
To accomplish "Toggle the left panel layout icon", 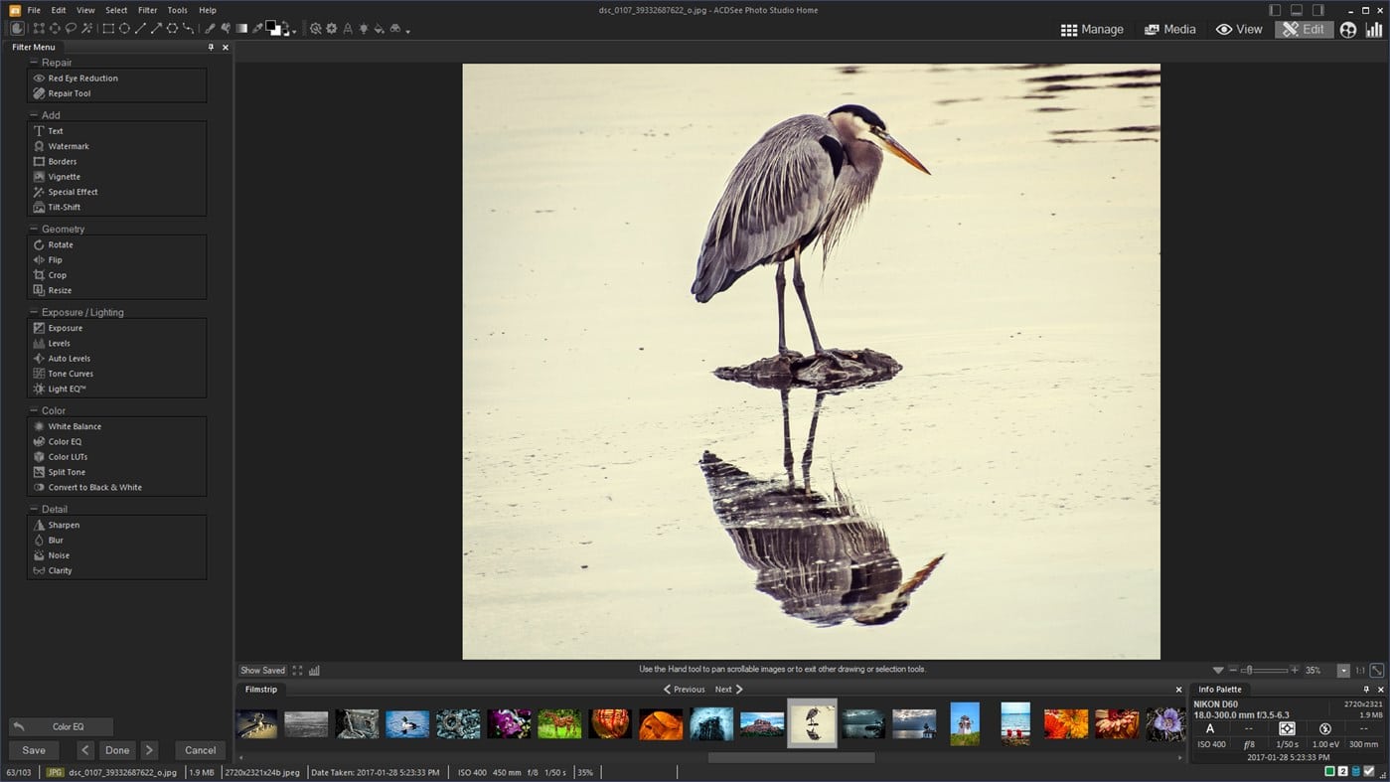I will tap(1275, 10).
